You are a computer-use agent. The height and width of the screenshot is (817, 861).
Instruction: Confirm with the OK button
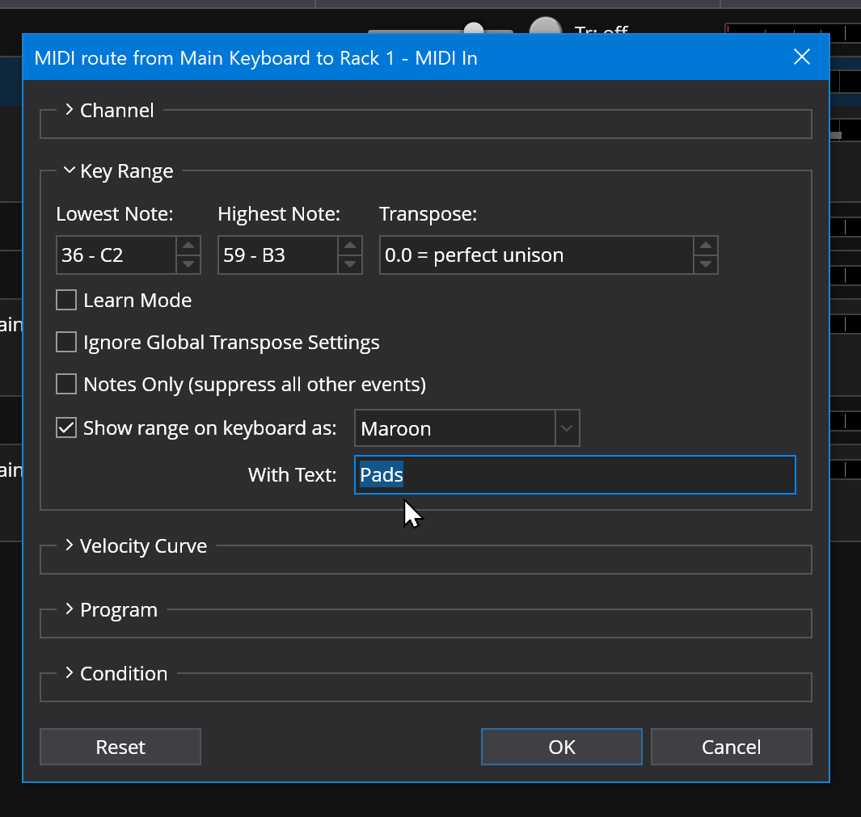click(x=562, y=747)
